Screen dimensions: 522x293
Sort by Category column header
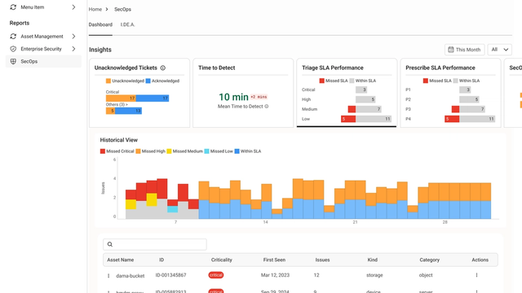pos(430,260)
